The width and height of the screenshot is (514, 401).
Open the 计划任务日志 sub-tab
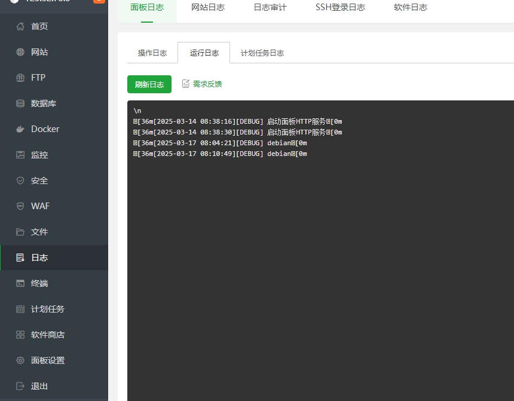262,53
